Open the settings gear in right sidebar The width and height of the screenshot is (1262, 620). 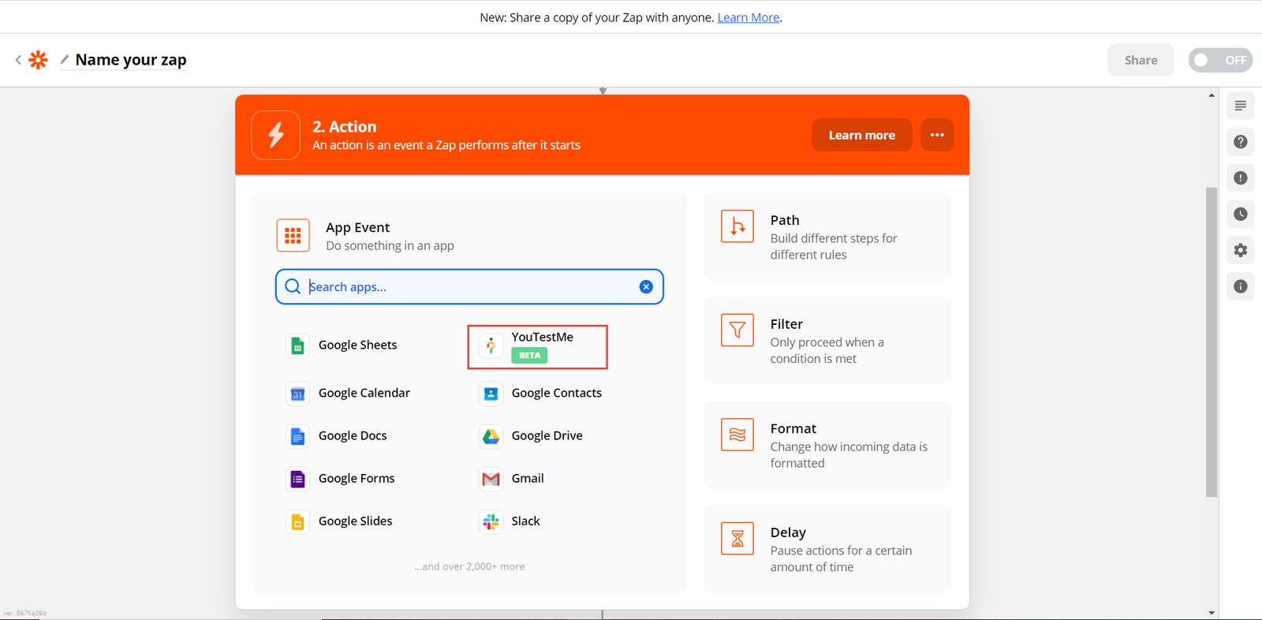coord(1240,250)
